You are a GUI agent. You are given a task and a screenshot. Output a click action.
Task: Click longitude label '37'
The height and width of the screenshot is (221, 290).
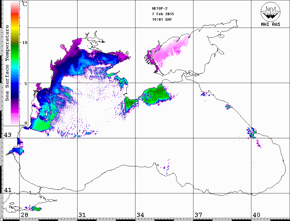[198, 215]
